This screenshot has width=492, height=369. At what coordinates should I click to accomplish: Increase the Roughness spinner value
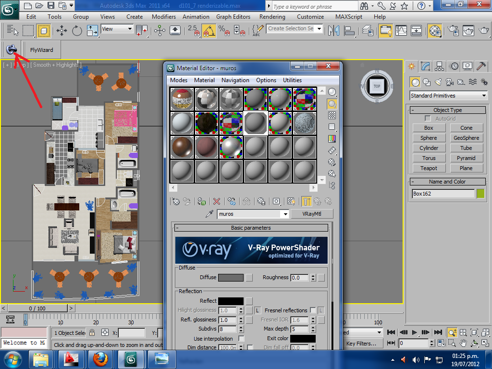(313, 276)
